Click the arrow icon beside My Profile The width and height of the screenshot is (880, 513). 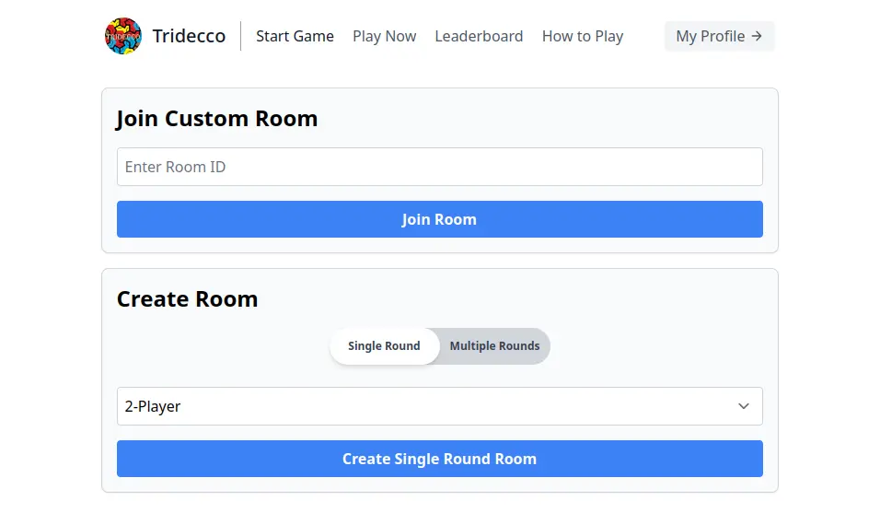click(x=757, y=36)
